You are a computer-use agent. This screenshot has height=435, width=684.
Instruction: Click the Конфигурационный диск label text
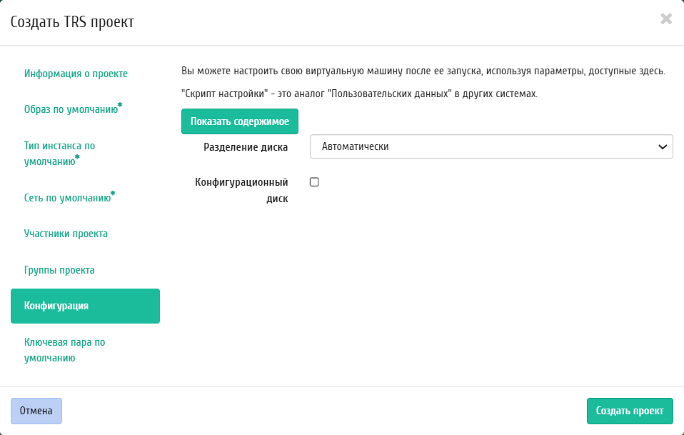point(241,190)
